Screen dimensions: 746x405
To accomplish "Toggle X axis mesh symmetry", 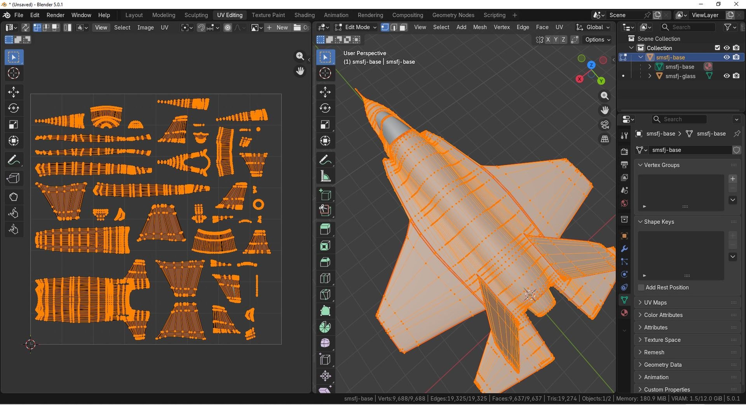I will (x=548, y=40).
